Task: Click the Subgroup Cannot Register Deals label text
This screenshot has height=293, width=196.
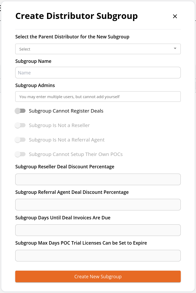Action: tap(66, 111)
